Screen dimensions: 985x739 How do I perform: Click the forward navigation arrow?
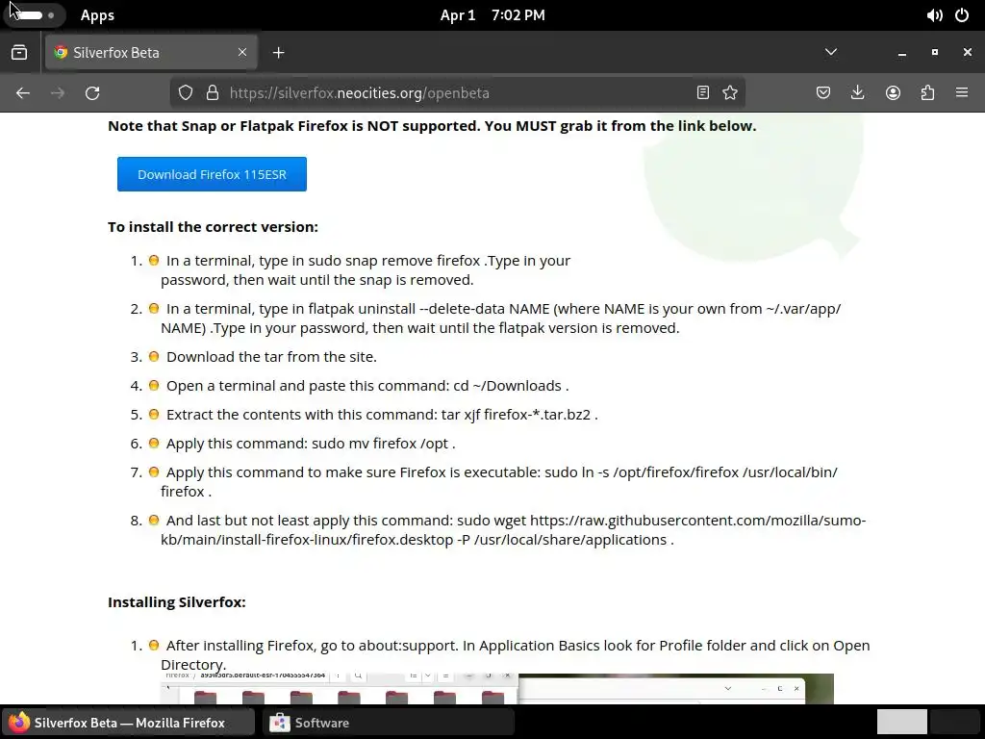58,93
